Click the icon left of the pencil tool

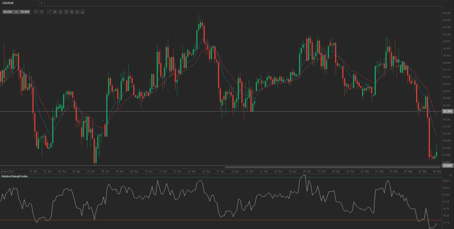tap(77, 12)
